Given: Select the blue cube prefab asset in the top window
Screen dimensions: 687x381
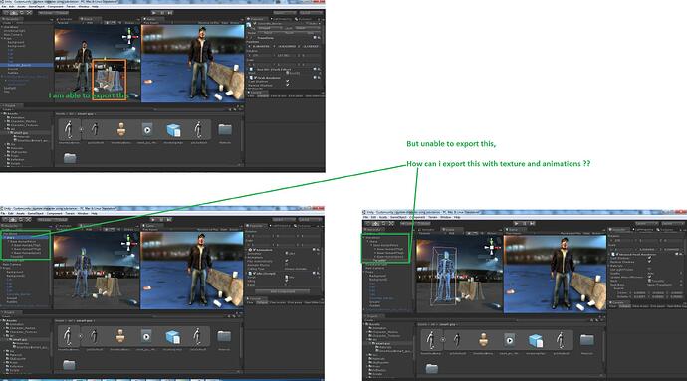Looking at the screenshot, I should tap(173, 130).
